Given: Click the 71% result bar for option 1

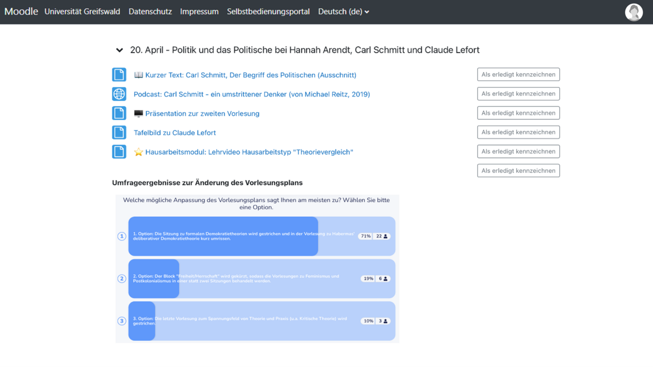Looking at the screenshot, I should [x=223, y=237].
